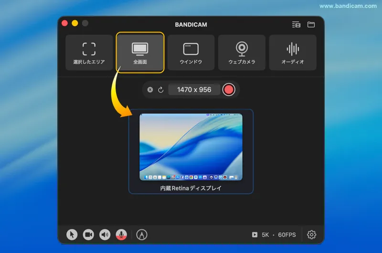Open the output folder icon
The width and height of the screenshot is (382, 253).
(x=311, y=24)
